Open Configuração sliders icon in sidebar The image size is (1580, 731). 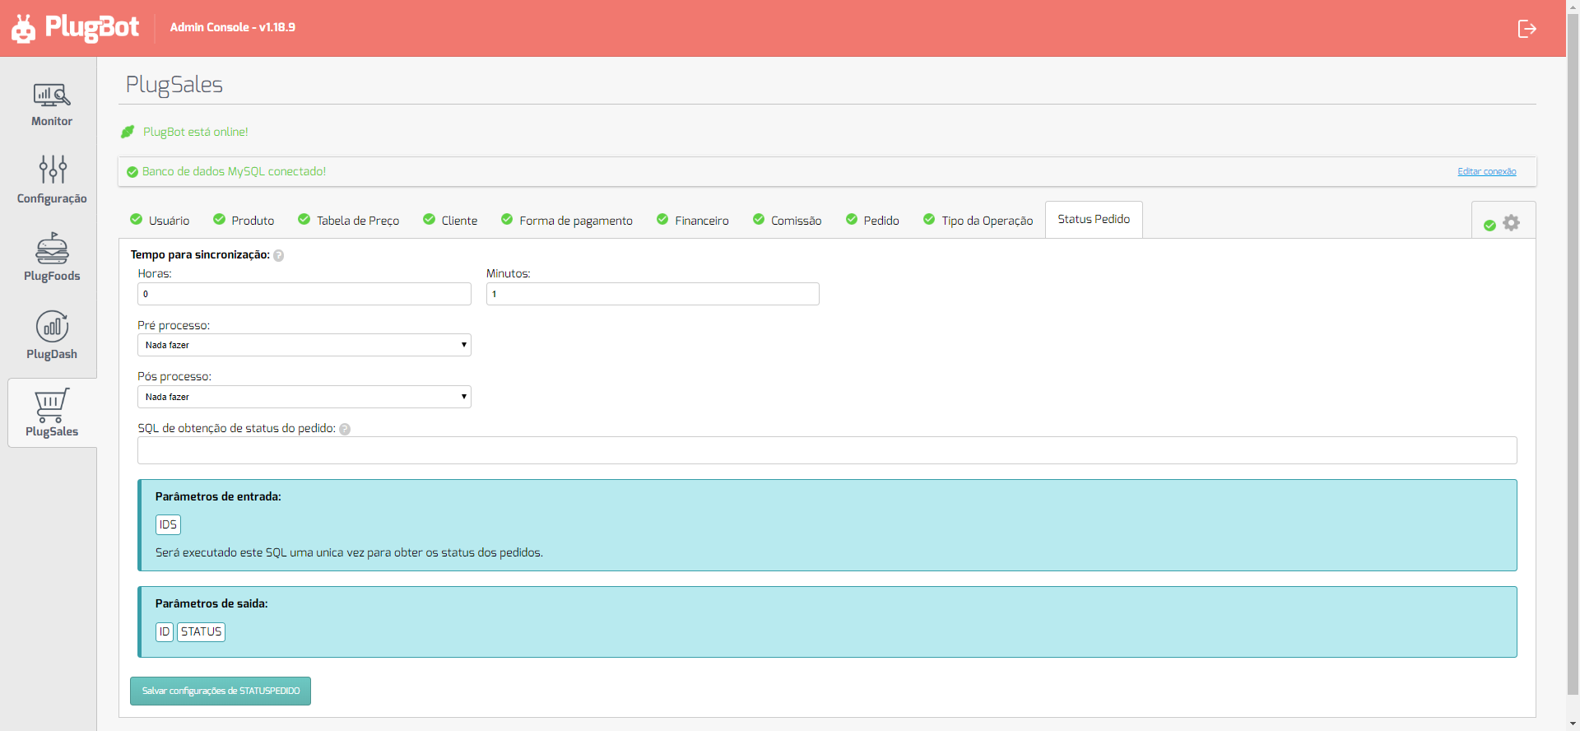[x=53, y=169]
